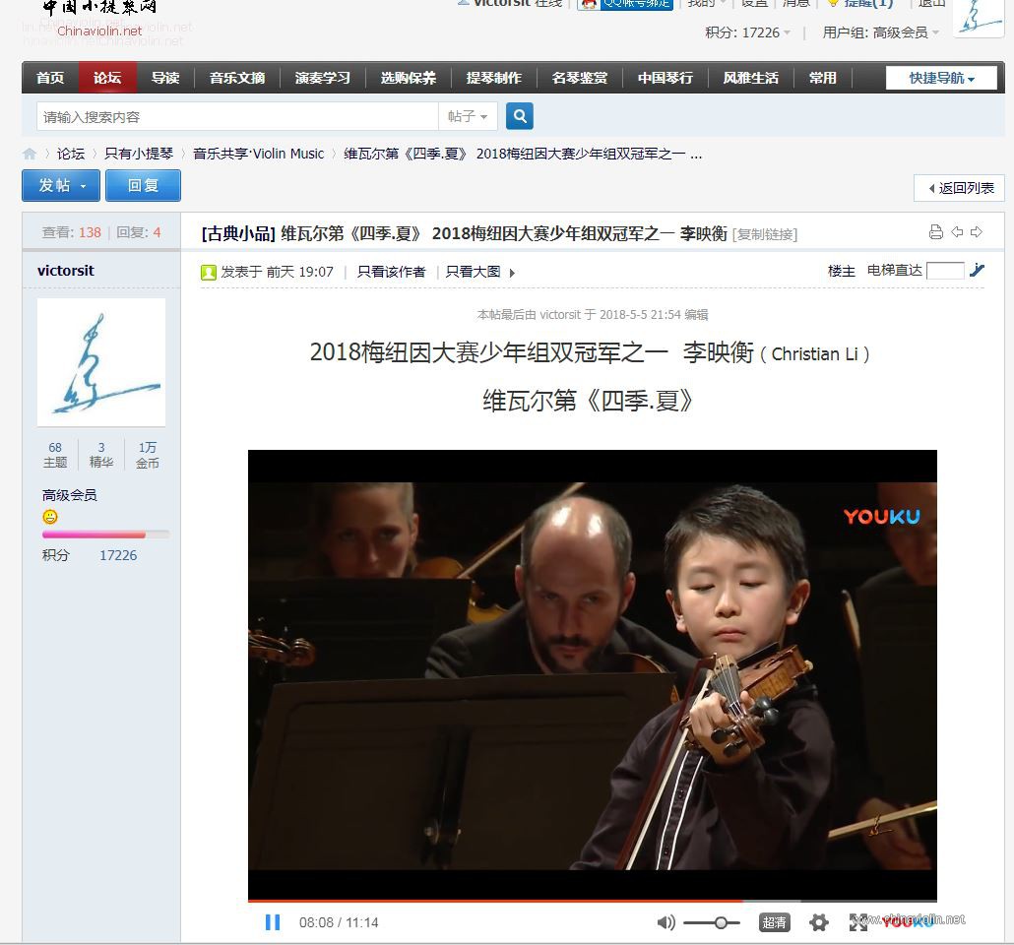
Task: Open the 风雅生活 nav tab
Action: [x=751, y=79]
